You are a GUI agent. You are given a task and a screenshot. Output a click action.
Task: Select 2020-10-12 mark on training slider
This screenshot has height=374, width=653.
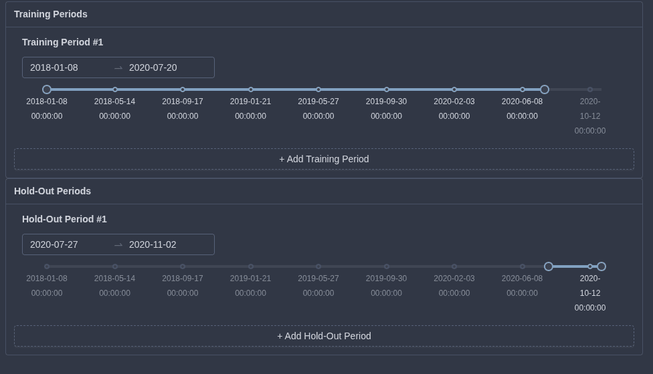point(590,89)
